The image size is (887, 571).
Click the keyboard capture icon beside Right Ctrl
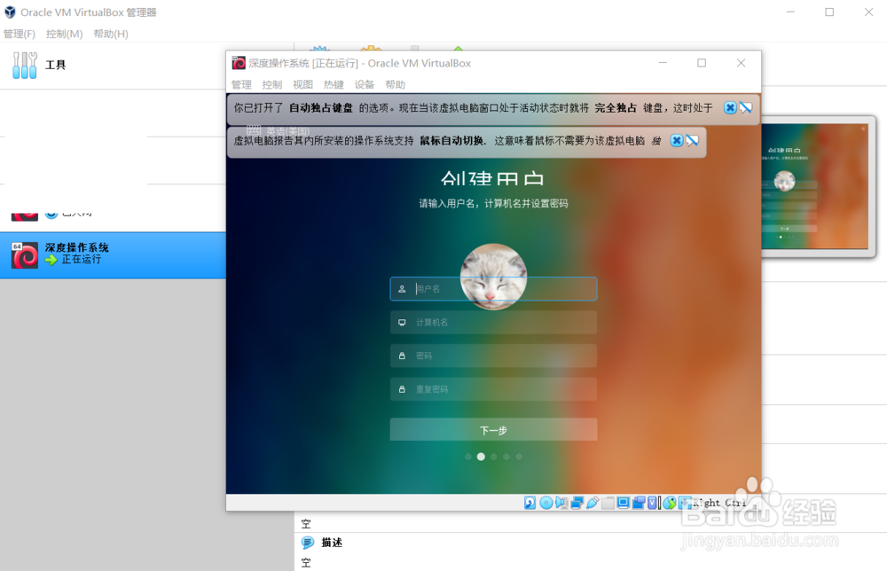tap(685, 503)
